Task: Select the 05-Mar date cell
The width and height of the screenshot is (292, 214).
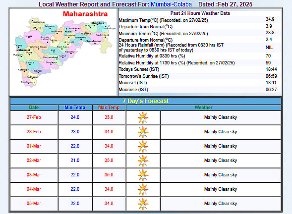Action: [34, 204]
